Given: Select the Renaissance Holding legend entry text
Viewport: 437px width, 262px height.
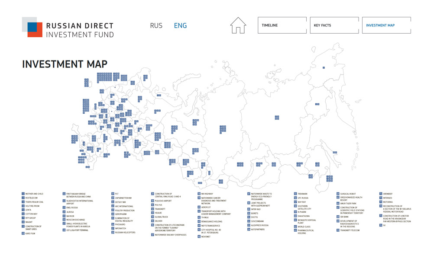Looking at the screenshot, I should click(x=212, y=222).
